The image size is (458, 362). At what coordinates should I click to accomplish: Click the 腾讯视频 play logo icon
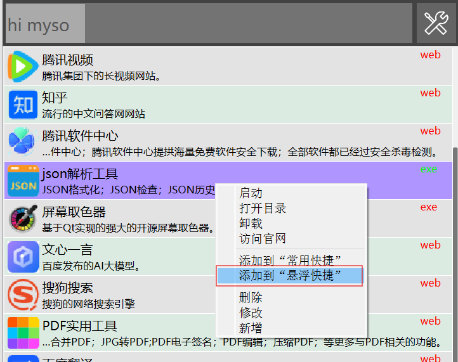tap(23, 67)
